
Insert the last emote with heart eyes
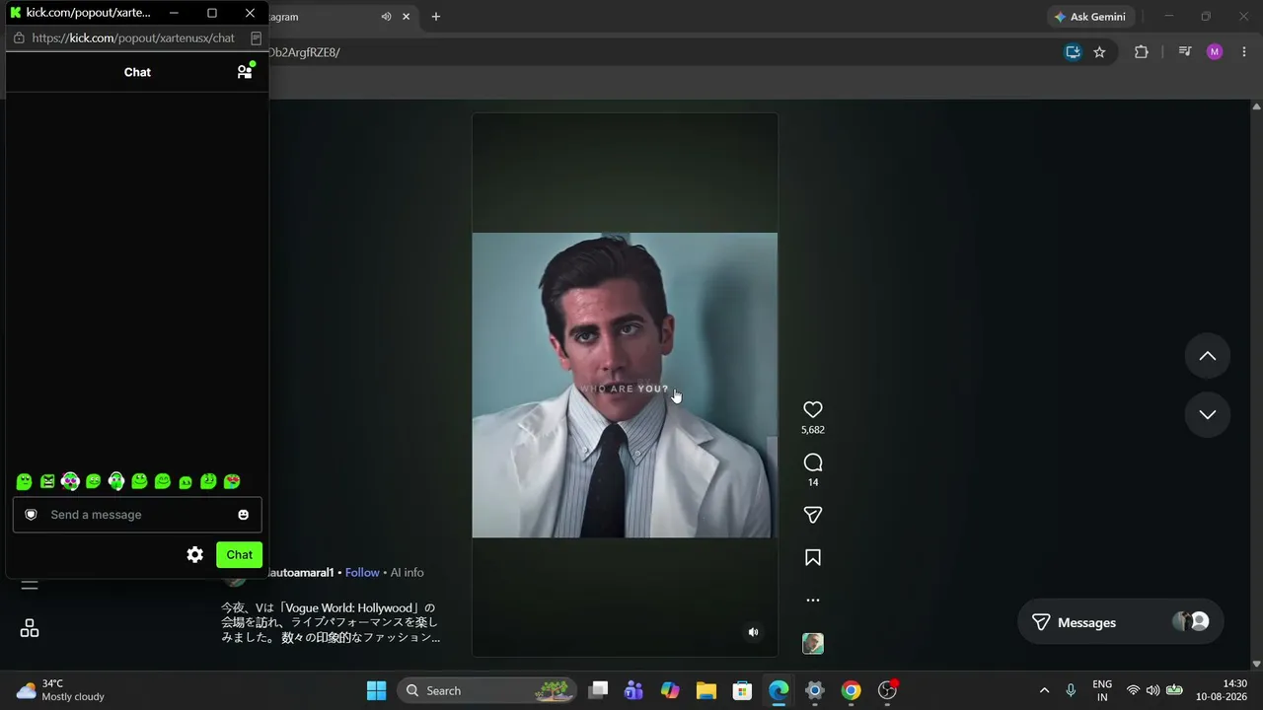(x=232, y=481)
